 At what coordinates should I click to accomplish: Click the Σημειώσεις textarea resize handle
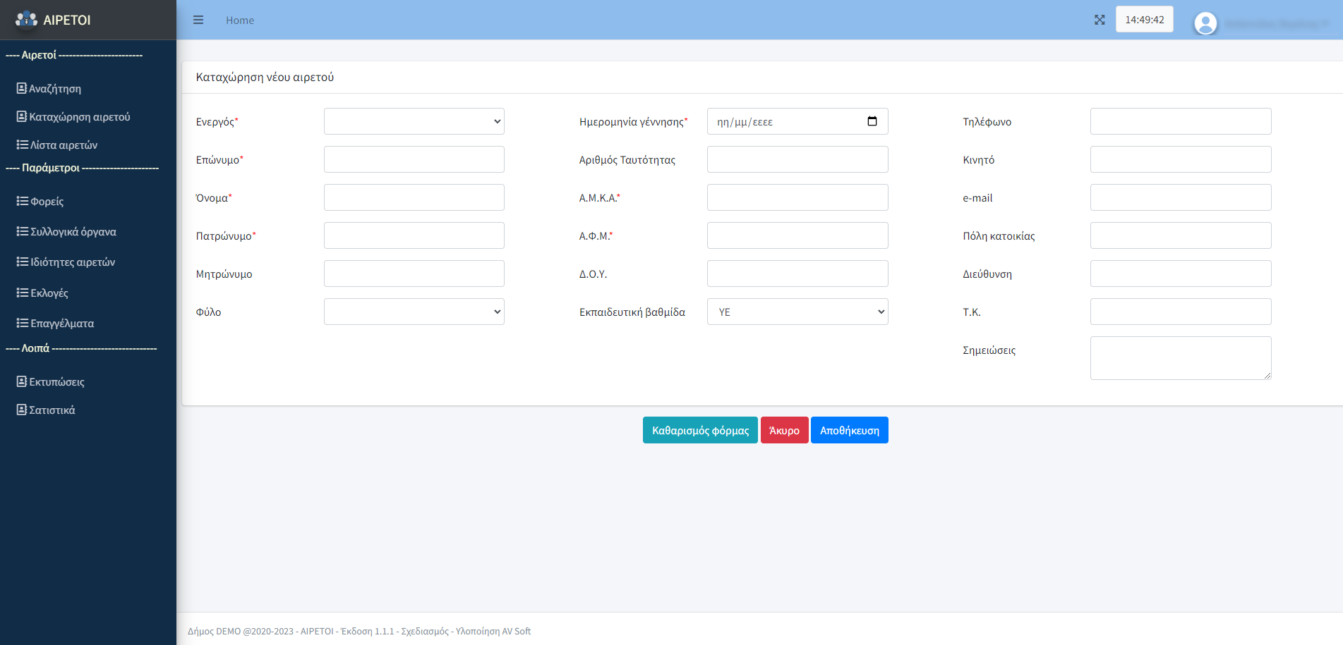coord(1267,376)
